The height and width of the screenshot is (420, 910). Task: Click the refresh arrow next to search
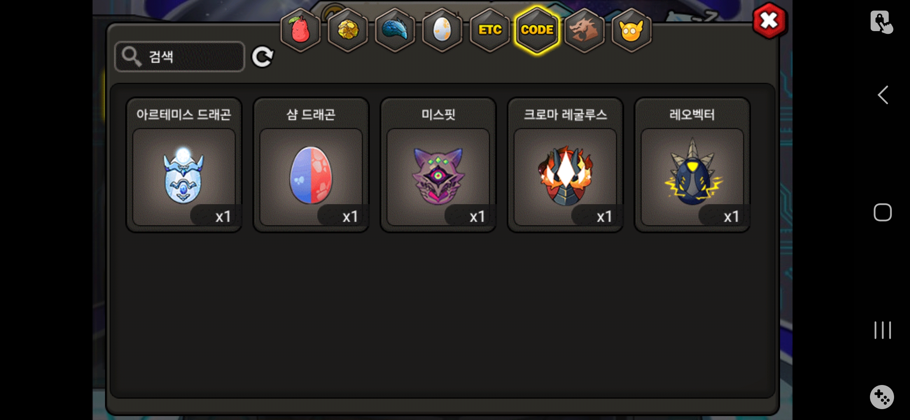pos(262,57)
